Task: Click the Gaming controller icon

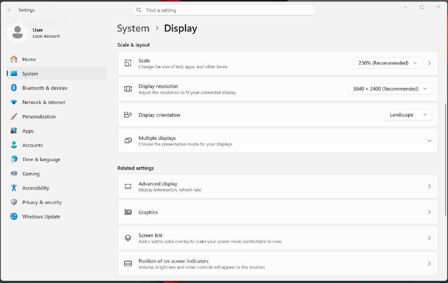Action: [14, 173]
